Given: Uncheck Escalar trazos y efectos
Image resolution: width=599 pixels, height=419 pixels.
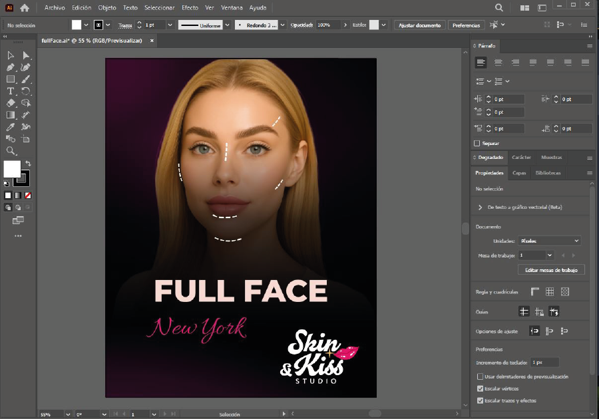Looking at the screenshot, I should (x=480, y=400).
